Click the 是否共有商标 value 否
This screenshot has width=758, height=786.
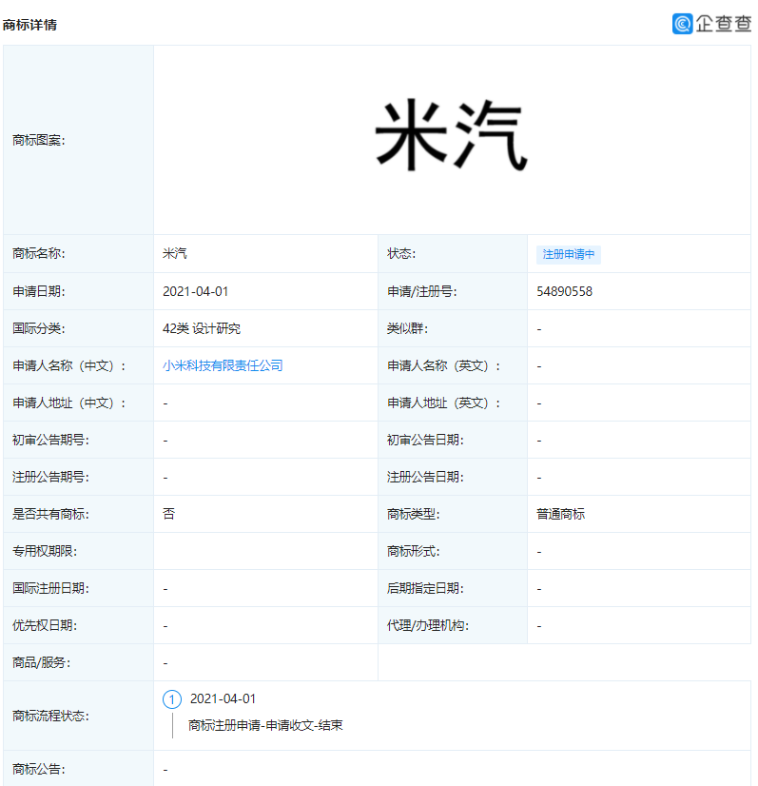(x=169, y=514)
